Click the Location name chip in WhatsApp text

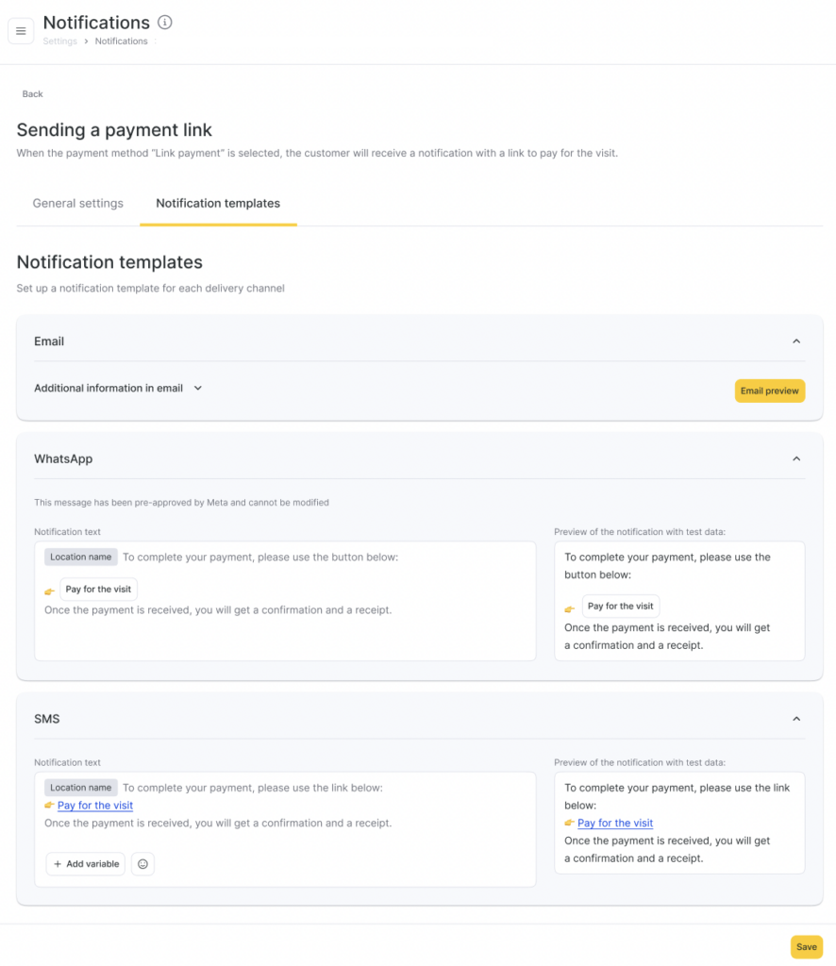point(81,558)
